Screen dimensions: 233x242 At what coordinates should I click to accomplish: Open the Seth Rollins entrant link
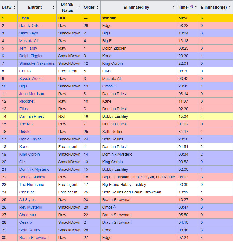tap(30, 230)
